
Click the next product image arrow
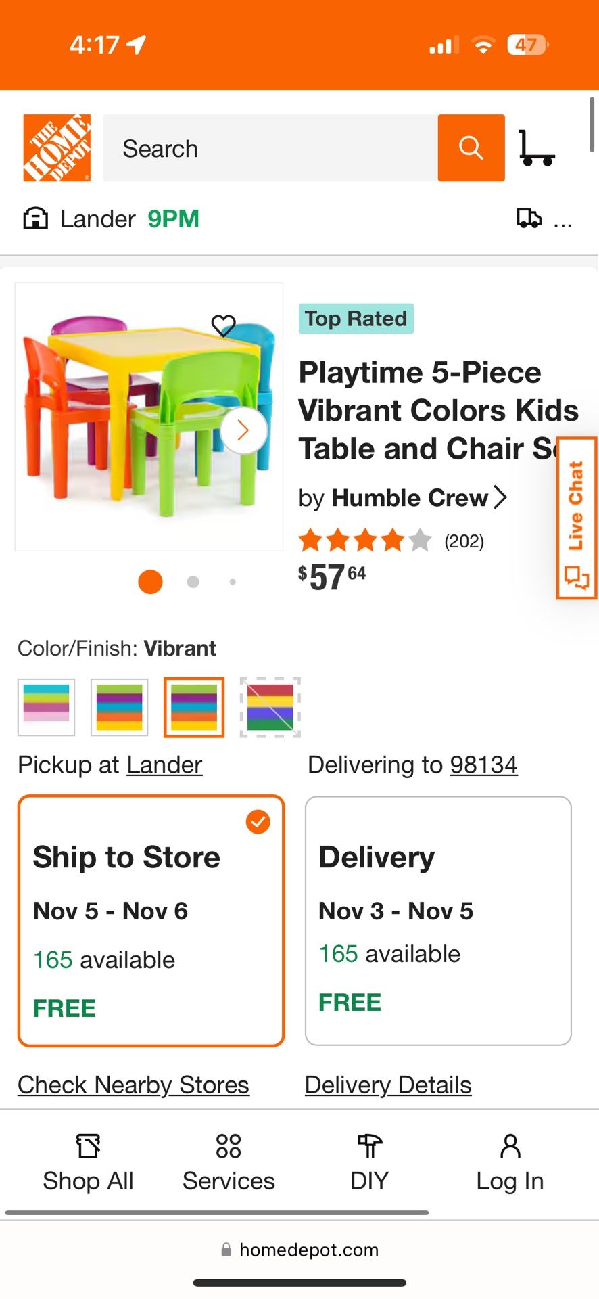[243, 430]
